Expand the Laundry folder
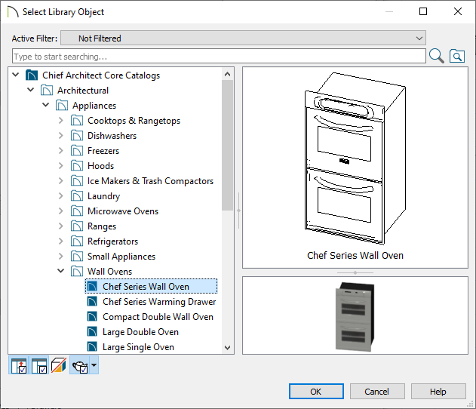The height and width of the screenshot is (409, 476). [60, 196]
